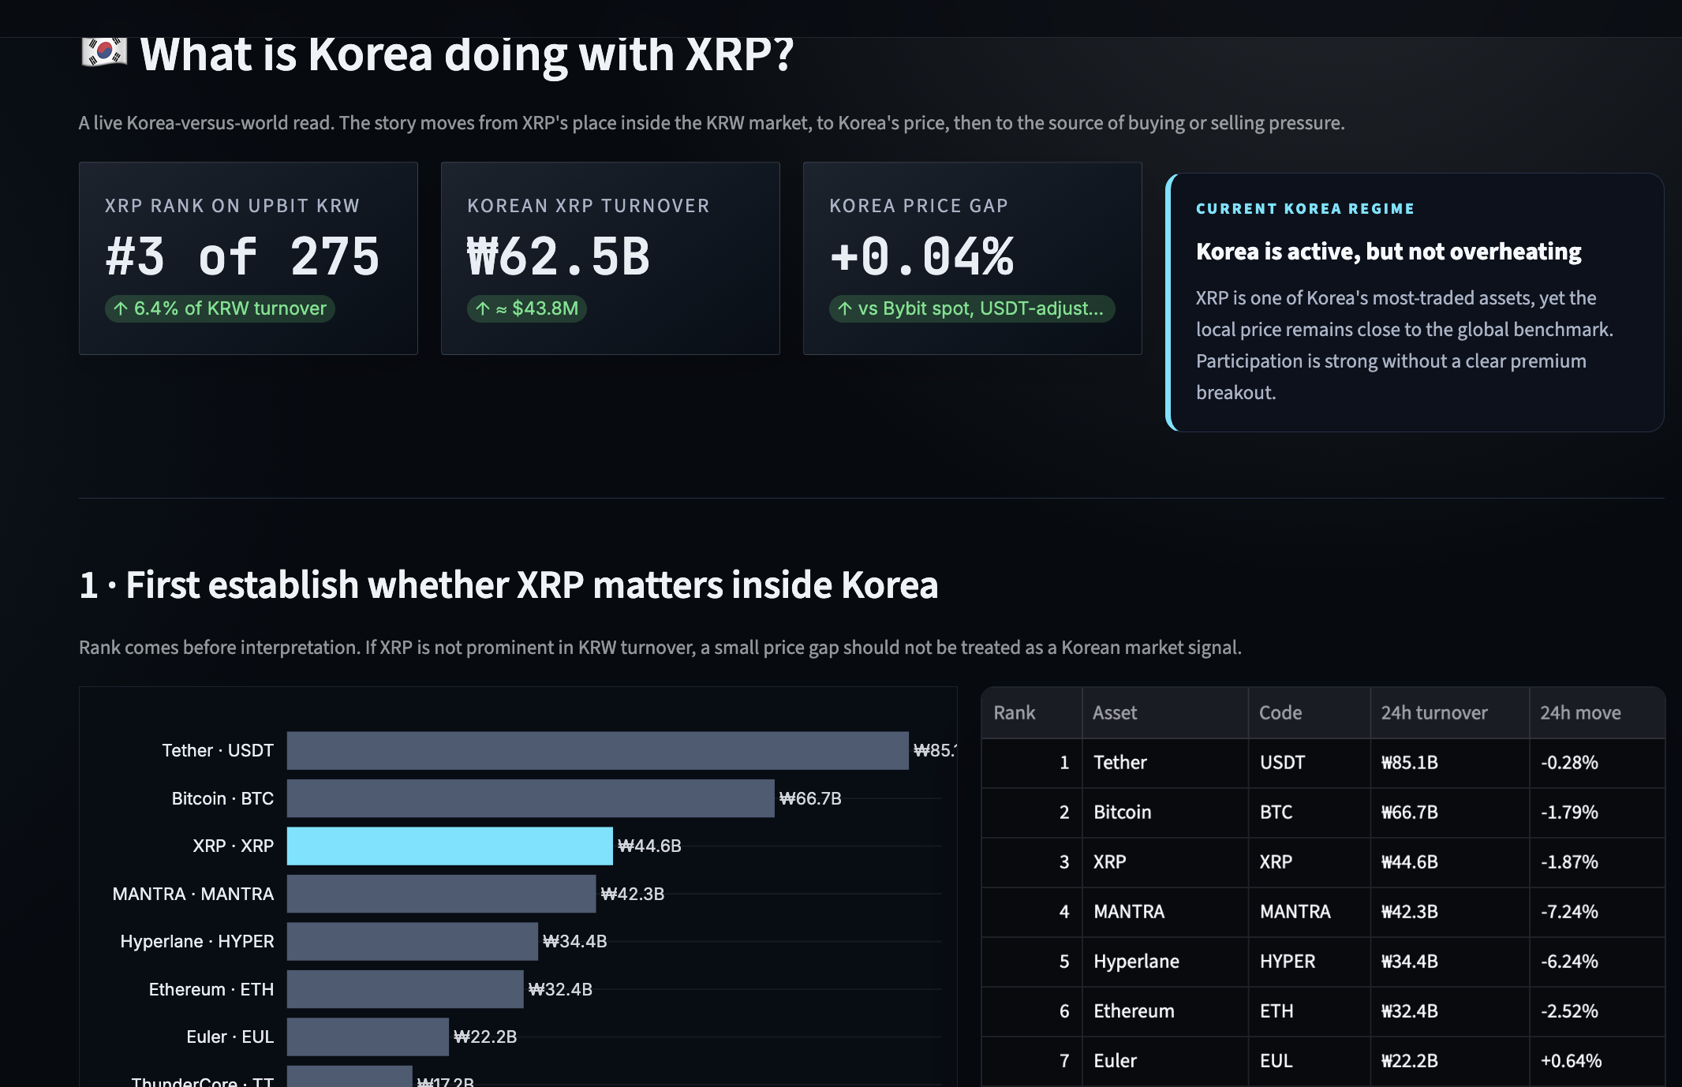
Task: Click the "₩62.5B" turnover value
Action: [559, 257]
